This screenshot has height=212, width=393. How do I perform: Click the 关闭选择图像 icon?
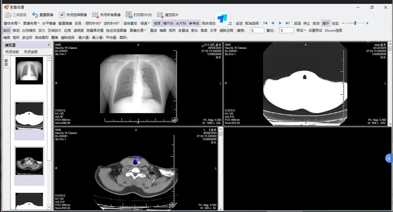click(62, 15)
